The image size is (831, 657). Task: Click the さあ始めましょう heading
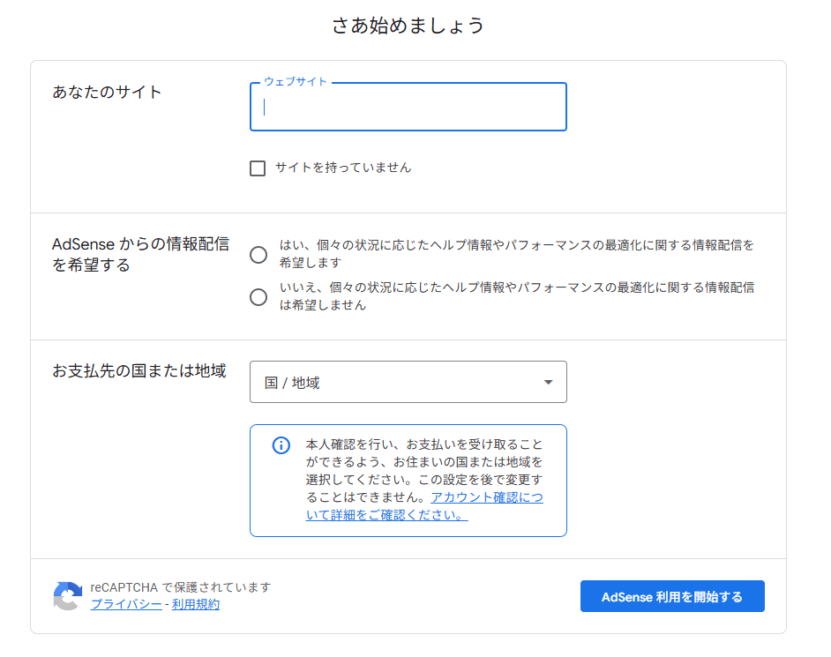coord(408,26)
